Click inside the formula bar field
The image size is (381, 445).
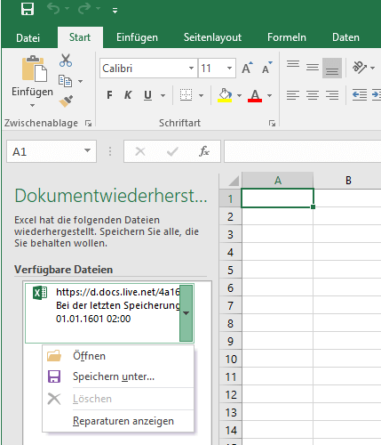coord(302,151)
